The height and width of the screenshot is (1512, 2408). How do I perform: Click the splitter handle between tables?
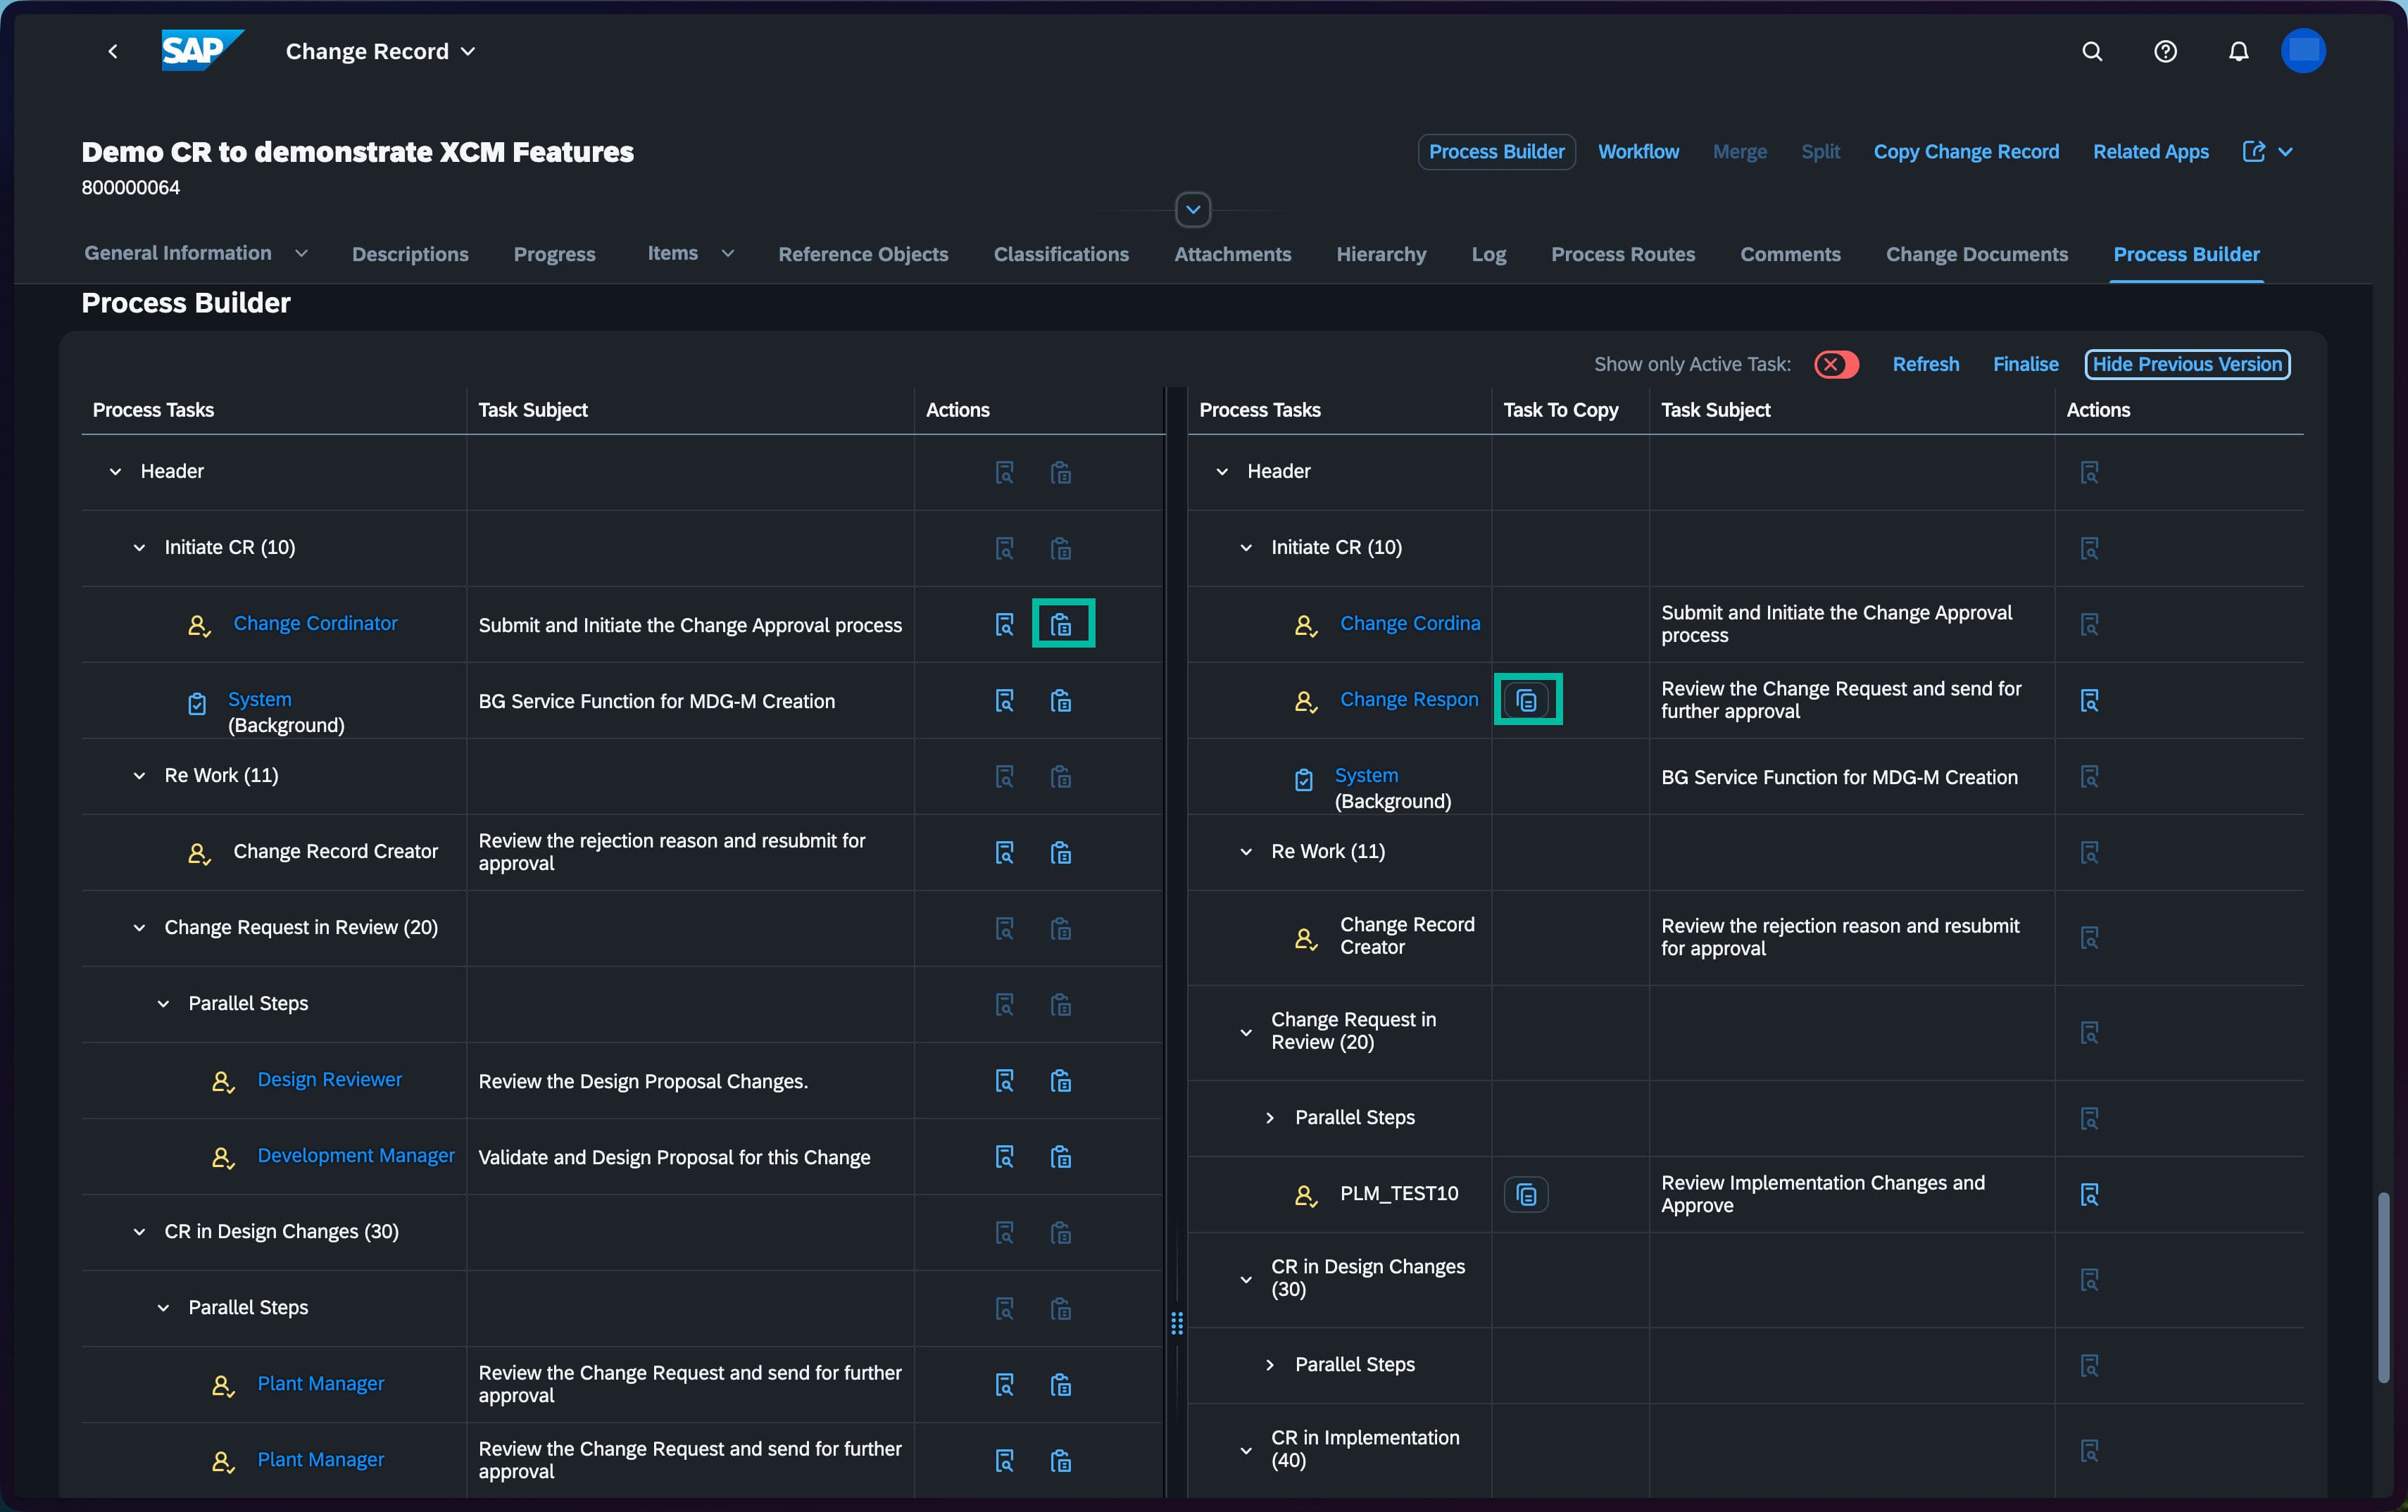point(1177,1323)
